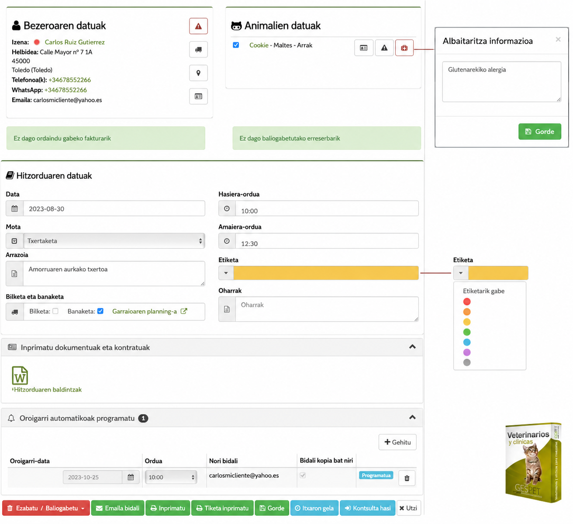Image resolution: width=573 pixels, height=524 pixels.
Task: Open Cookie's ID card icon button
Action: [x=364, y=48]
